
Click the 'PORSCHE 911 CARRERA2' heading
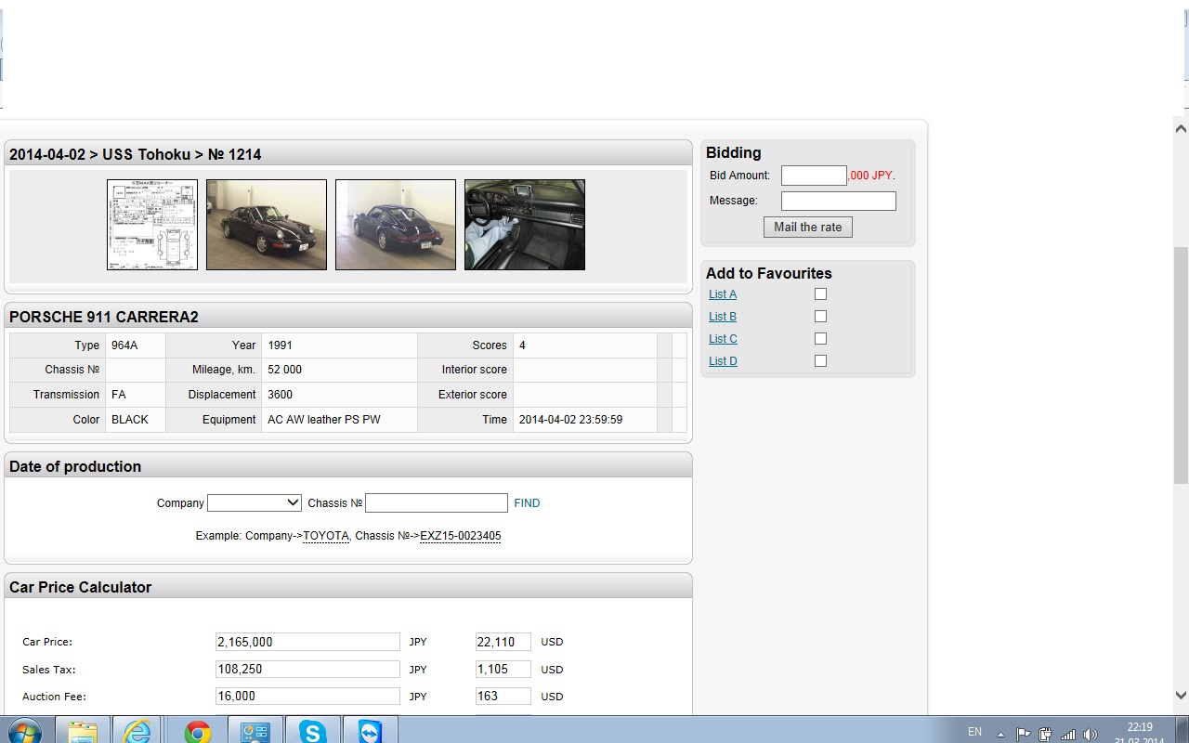coord(104,317)
